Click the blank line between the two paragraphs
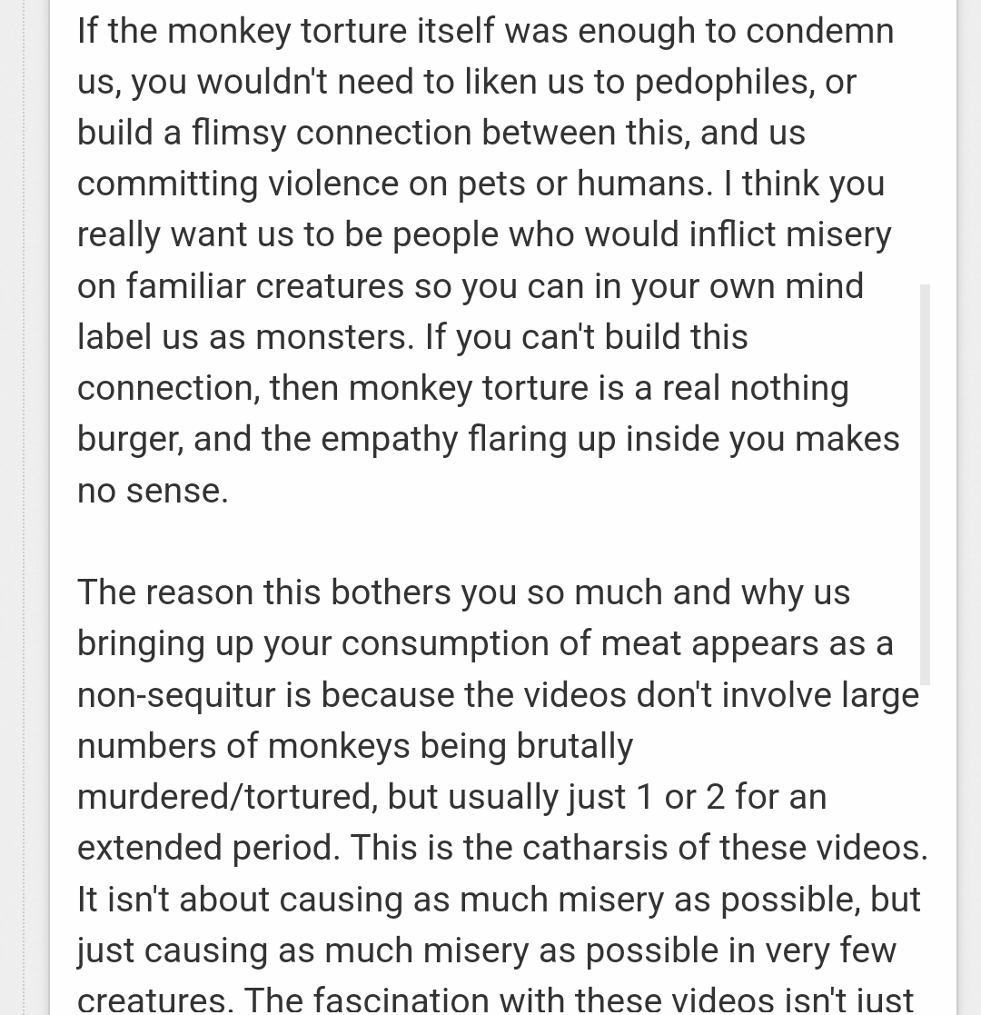The width and height of the screenshot is (981, 1015). click(490, 542)
